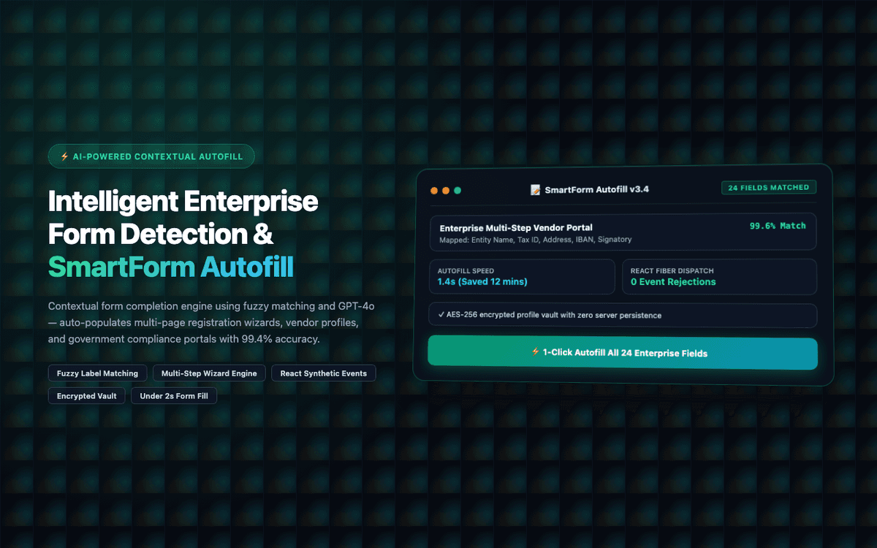Click the 1.4s (Saved 12 mins) value

(482, 282)
